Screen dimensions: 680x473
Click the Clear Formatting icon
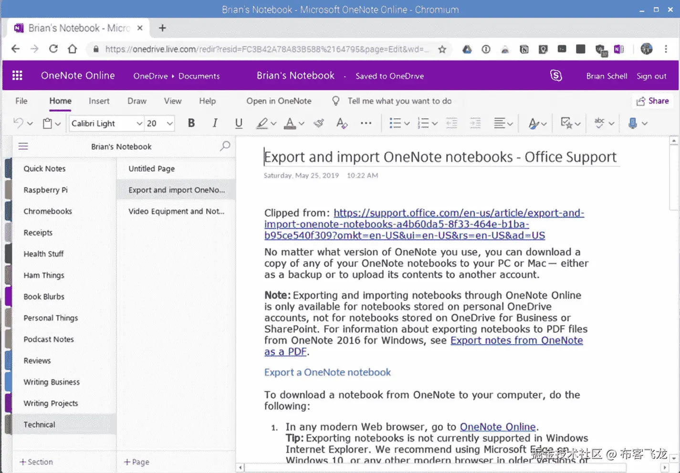coord(342,123)
